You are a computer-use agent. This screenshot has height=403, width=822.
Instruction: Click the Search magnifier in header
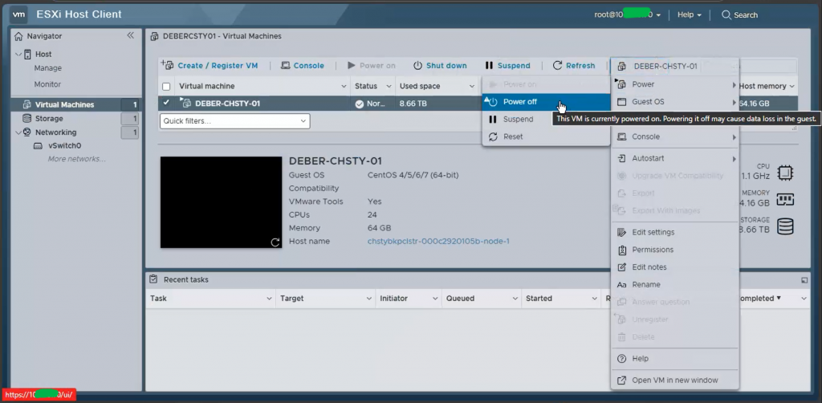tap(726, 15)
